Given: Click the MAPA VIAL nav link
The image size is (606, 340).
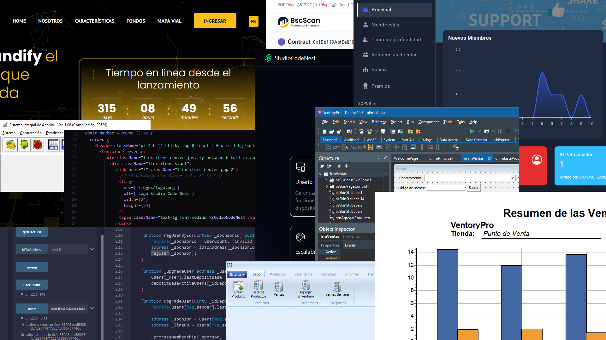Looking at the screenshot, I should 169,21.
